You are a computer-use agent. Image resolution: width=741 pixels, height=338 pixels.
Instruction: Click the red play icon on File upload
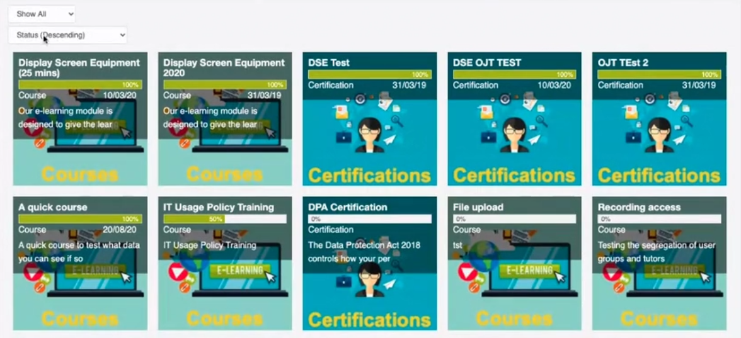click(x=466, y=273)
